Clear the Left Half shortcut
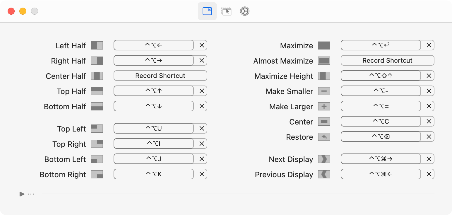452x215 pixels. [202, 45]
